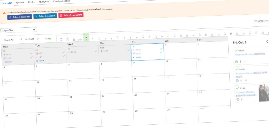This screenshot has width=269, height=128.
Task: Collapse the Fri, Oct 2 side panel
Action: (267, 41)
